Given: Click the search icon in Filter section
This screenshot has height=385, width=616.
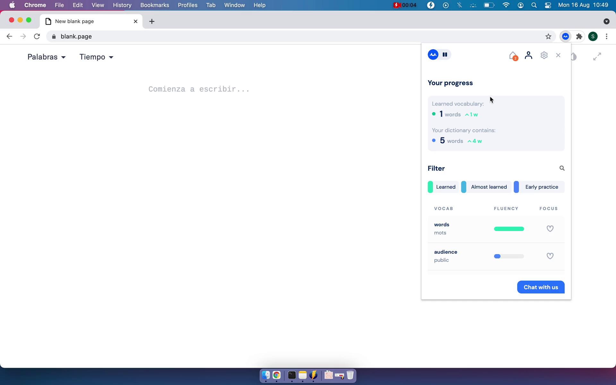Looking at the screenshot, I should [x=562, y=168].
